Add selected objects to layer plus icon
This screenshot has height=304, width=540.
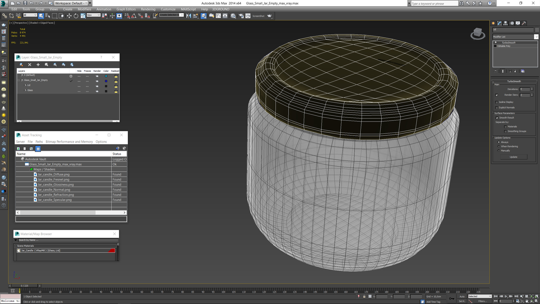[x=38, y=65]
